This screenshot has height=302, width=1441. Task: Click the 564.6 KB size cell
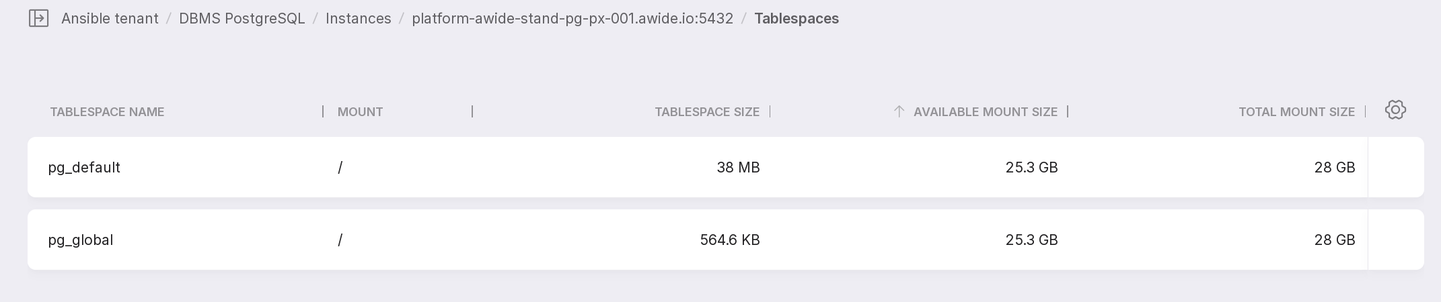(729, 240)
